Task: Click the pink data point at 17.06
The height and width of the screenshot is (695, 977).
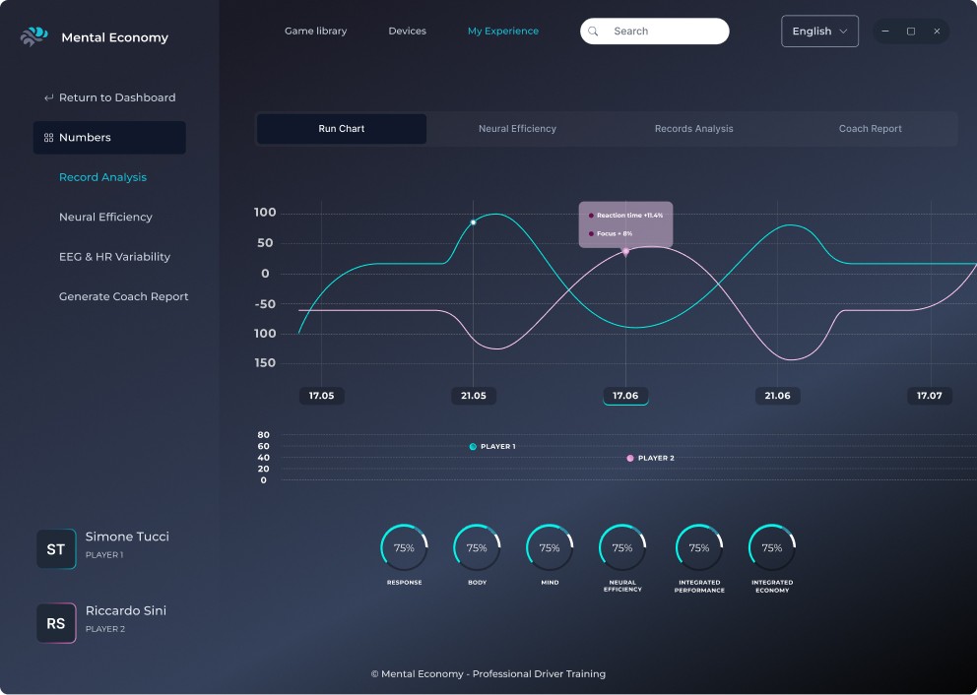Action: click(x=625, y=252)
